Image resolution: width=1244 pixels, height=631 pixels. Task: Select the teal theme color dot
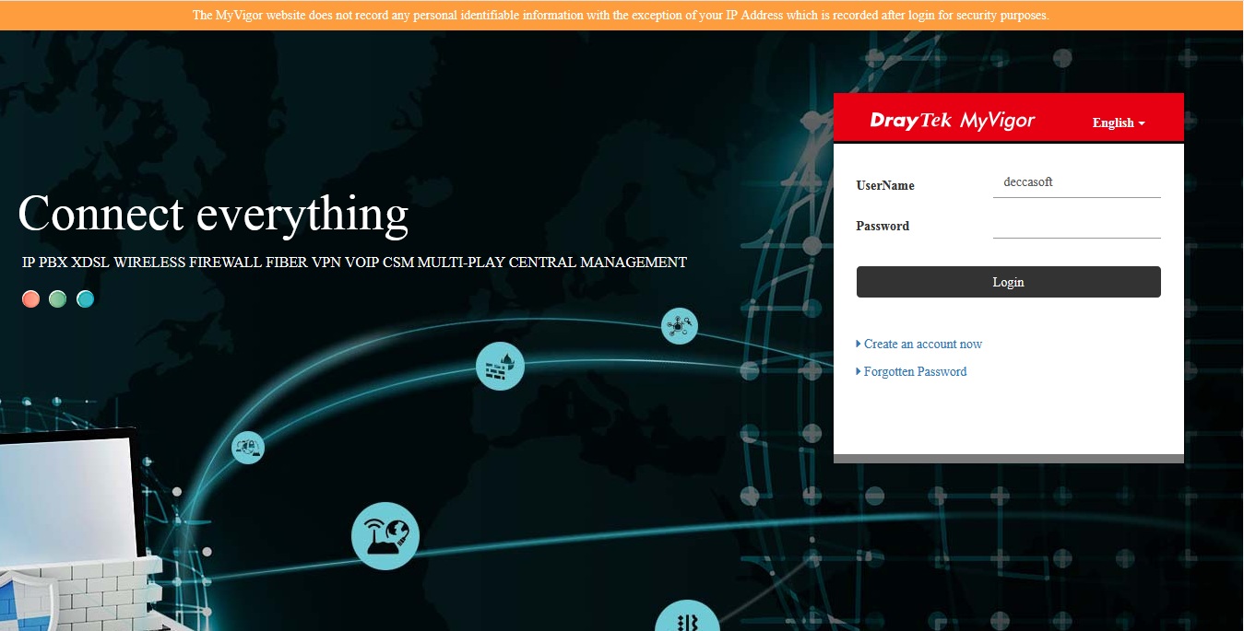point(85,298)
